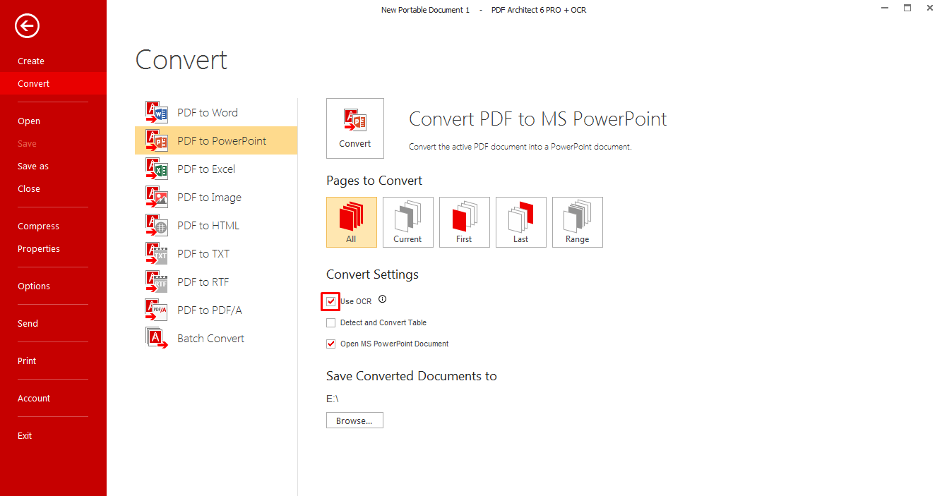
Task: Select the PDF to RTF icon
Action: pos(157,282)
